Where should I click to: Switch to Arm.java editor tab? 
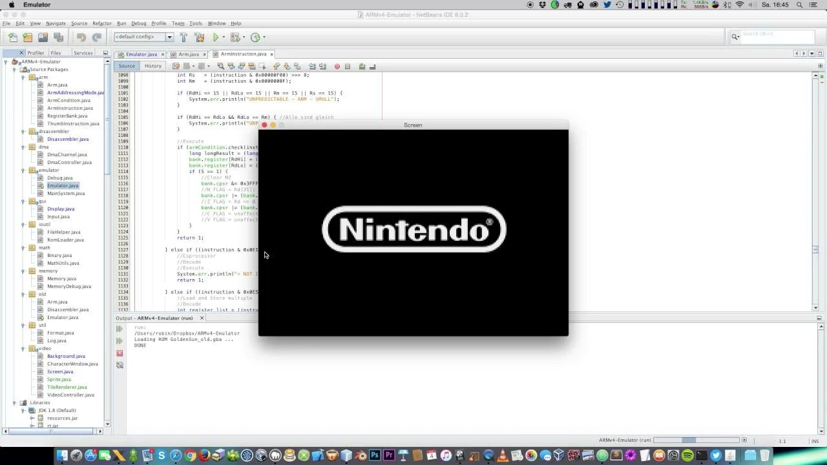point(189,54)
